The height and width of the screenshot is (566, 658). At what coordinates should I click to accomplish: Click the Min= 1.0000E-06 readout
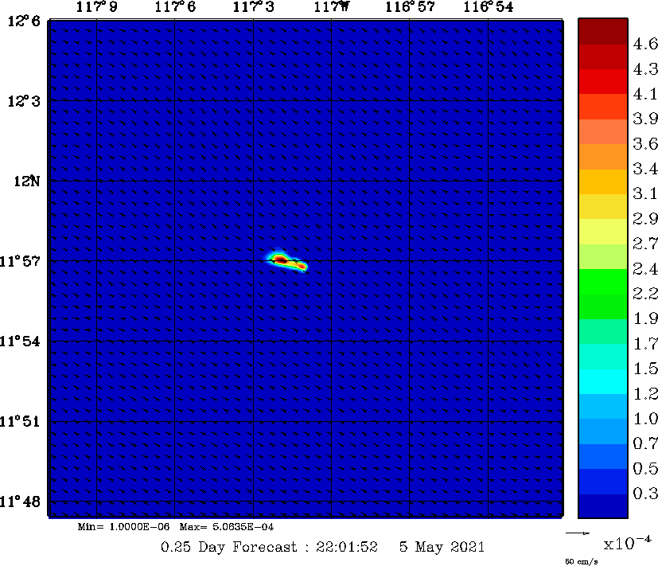[x=124, y=526]
